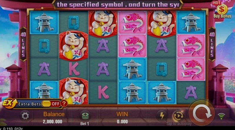Click the left 40 LINES banner
The image size is (235, 130).
(23, 44)
